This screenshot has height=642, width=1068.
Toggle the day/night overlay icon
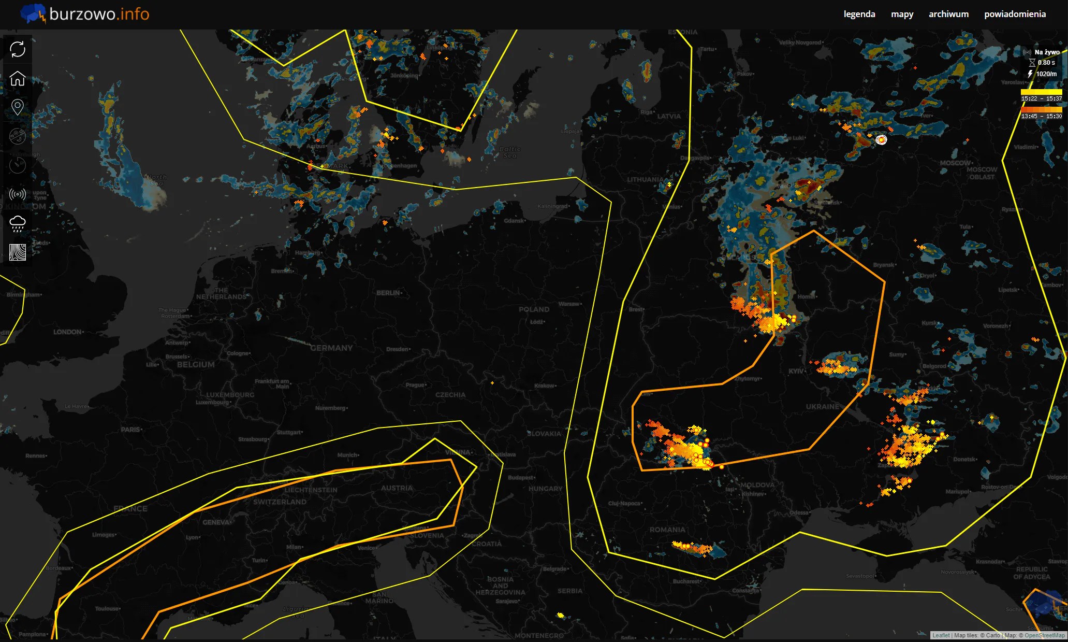(x=18, y=136)
